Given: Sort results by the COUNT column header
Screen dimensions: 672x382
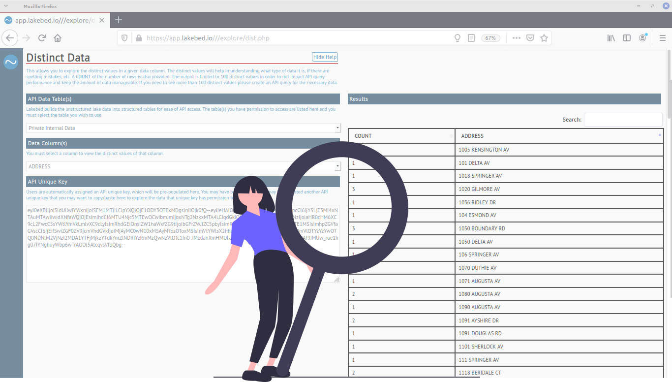Looking at the screenshot, I should pos(401,136).
